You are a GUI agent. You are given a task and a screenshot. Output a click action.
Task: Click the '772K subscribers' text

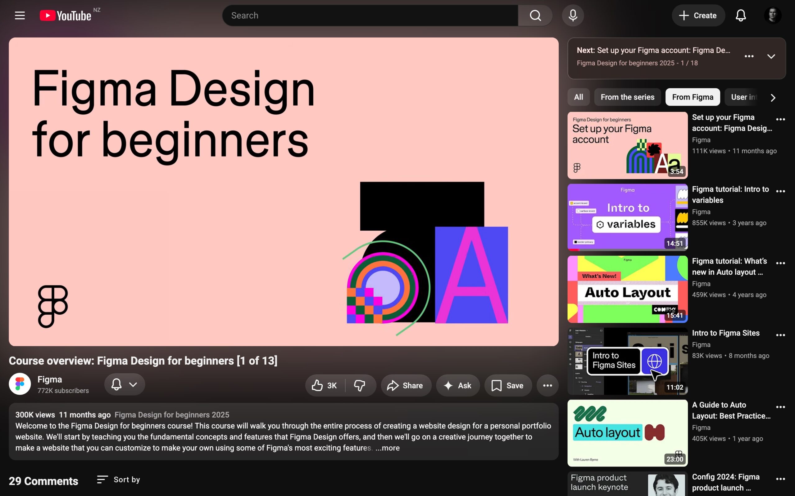coord(63,391)
